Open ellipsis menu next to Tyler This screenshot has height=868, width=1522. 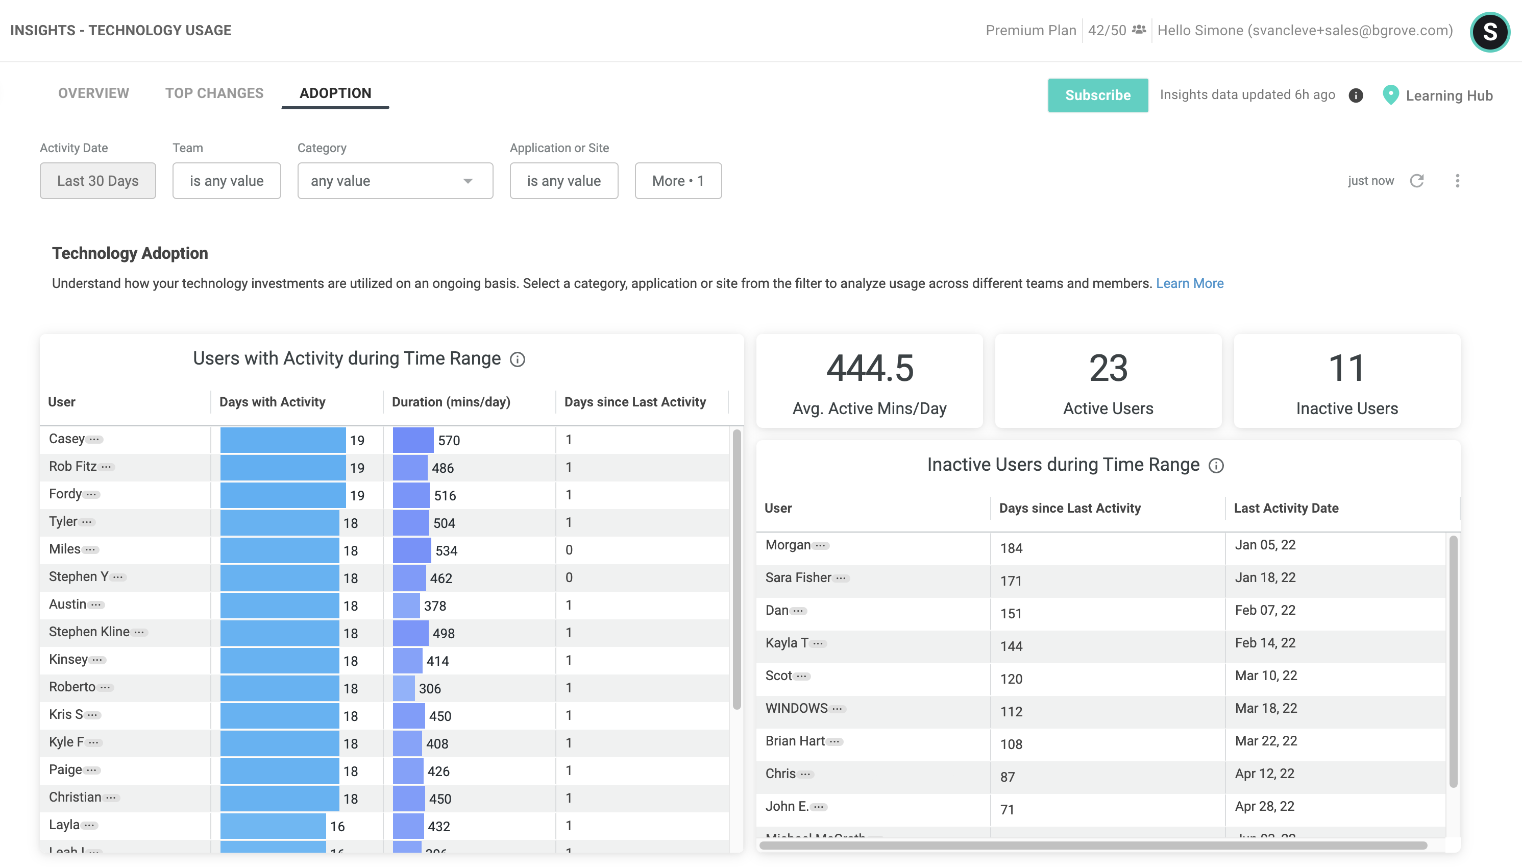point(88,522)
